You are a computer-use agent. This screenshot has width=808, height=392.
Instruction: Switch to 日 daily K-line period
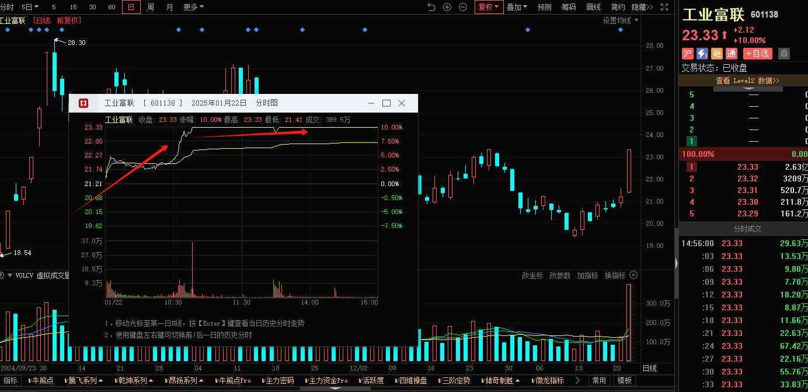(131, 7)
